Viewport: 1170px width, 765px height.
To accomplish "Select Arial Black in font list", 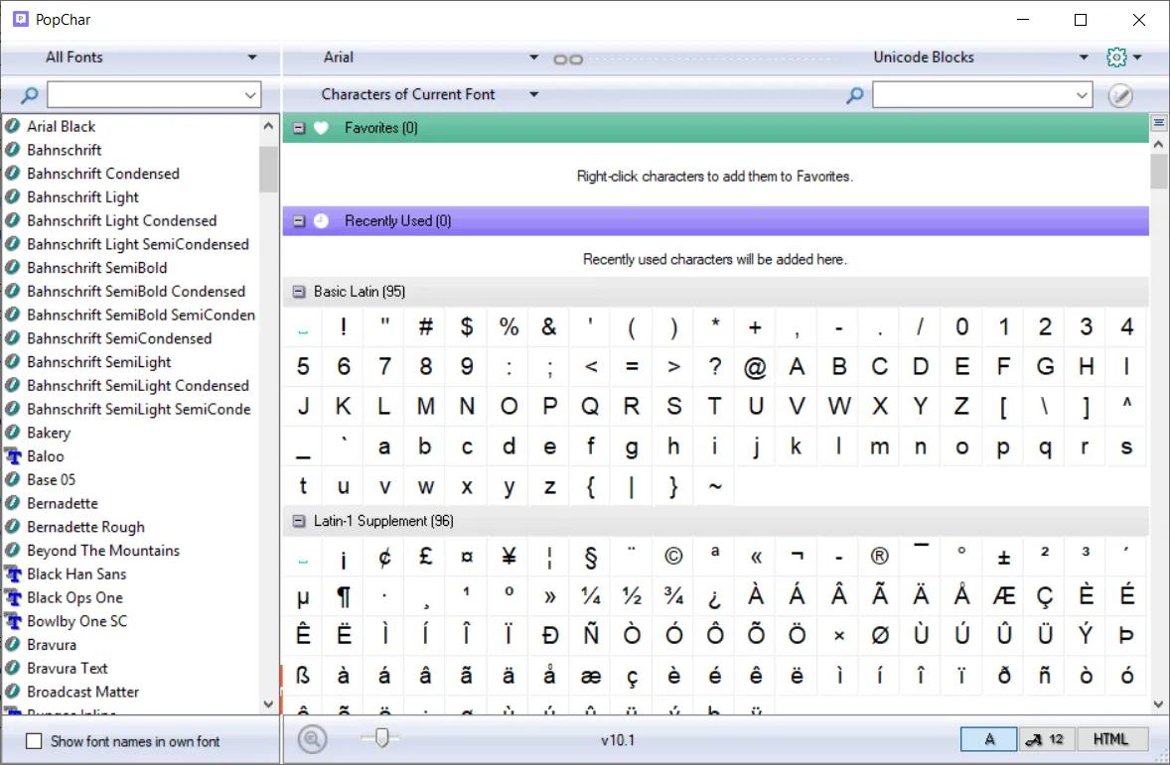I will click(62, 127).
